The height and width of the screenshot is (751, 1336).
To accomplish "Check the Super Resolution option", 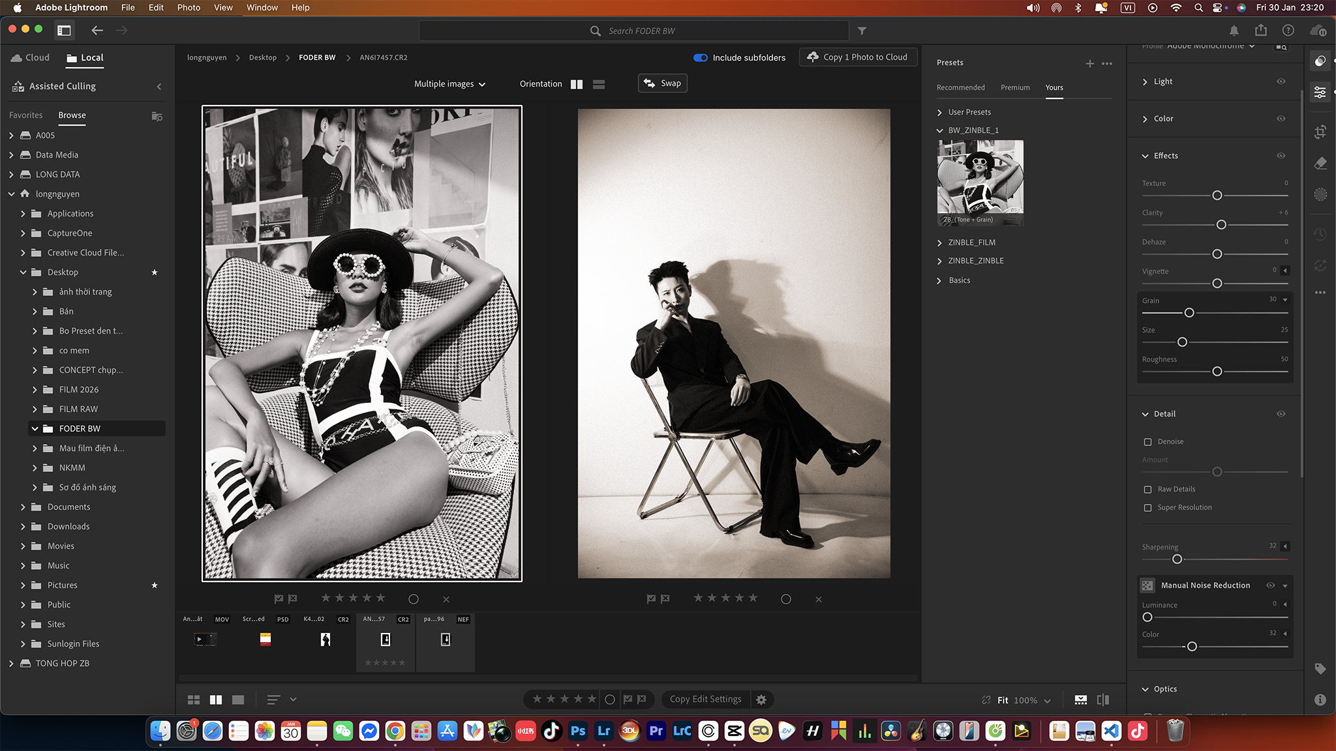I will coord(1147,507).
